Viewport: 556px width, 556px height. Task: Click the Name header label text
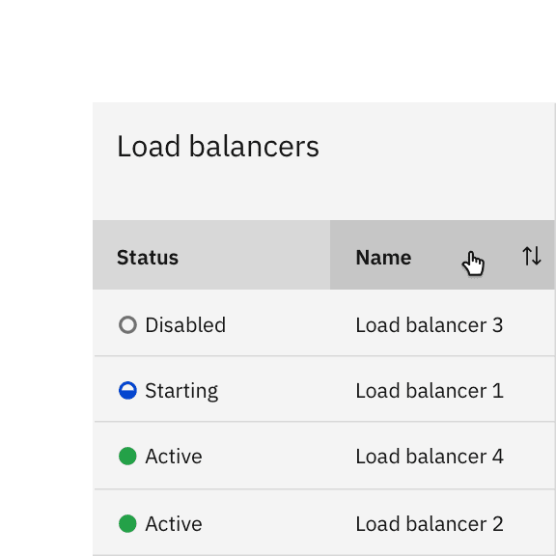pyautogui.click(x=383, y=258)
